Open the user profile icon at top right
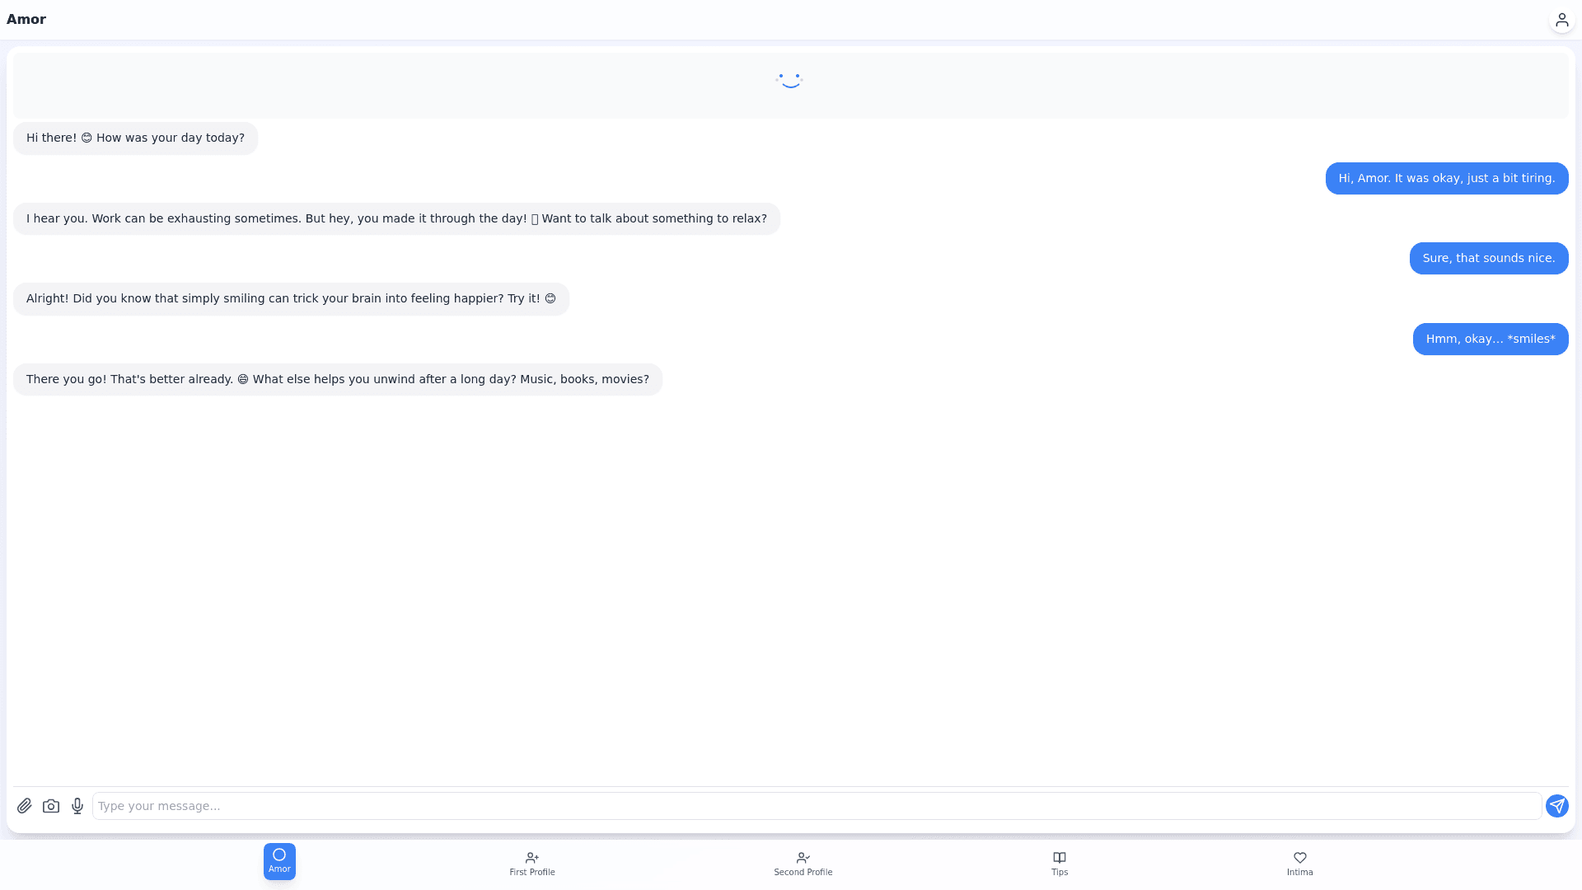The height and width of the screenshot is (890, 1582). pos(1561,20)
